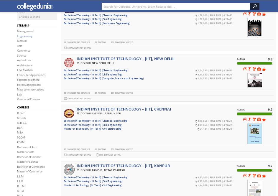Click the IIT New Delhi round logo
The width and height of the screenshot is (278, 196).
click(x=69, y=62)
